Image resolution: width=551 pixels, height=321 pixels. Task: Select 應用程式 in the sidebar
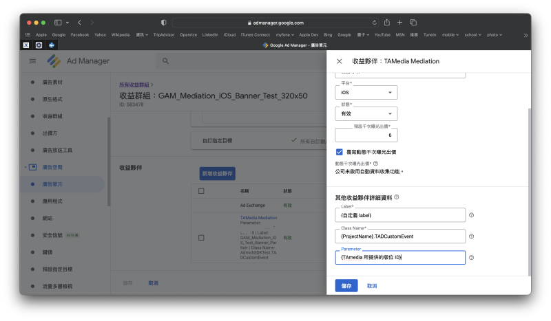click(52, 201)
